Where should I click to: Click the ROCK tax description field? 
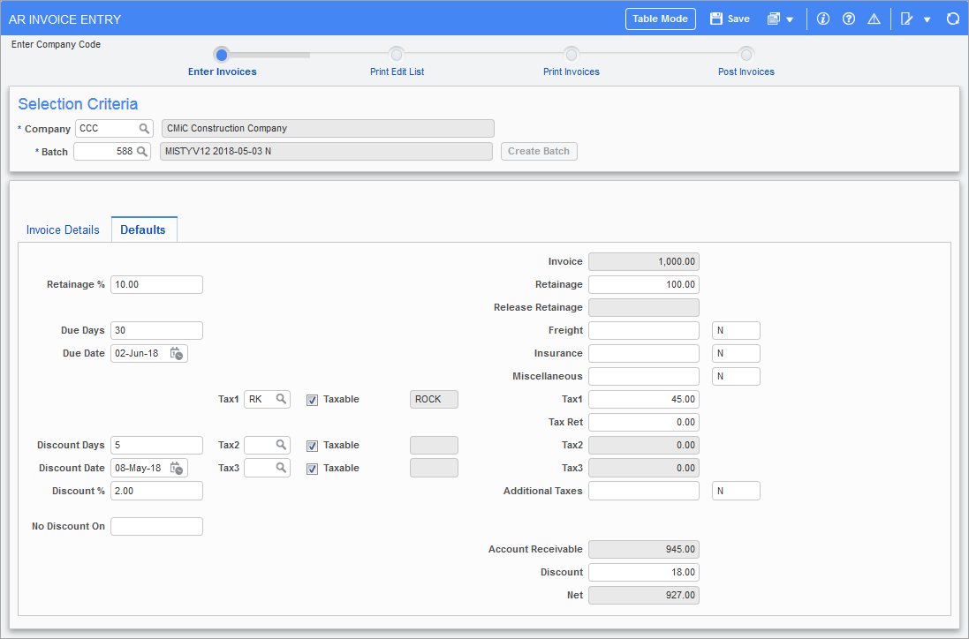pyautogui.click(x=434, y=400)
